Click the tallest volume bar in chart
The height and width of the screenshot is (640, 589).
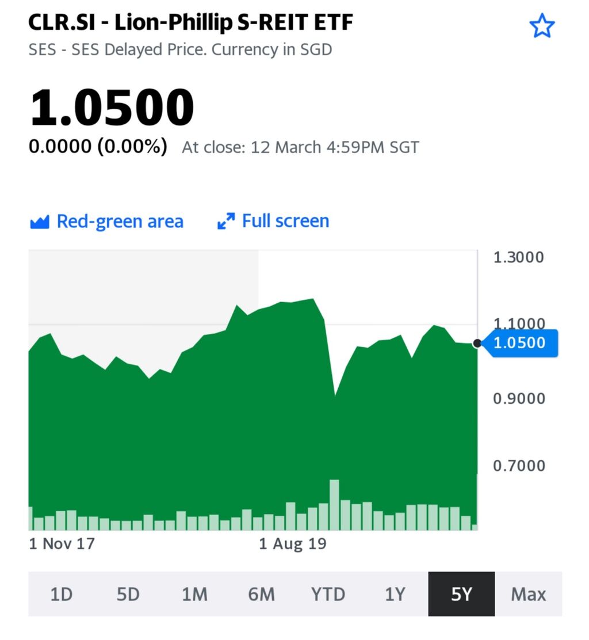coord(334,505)
